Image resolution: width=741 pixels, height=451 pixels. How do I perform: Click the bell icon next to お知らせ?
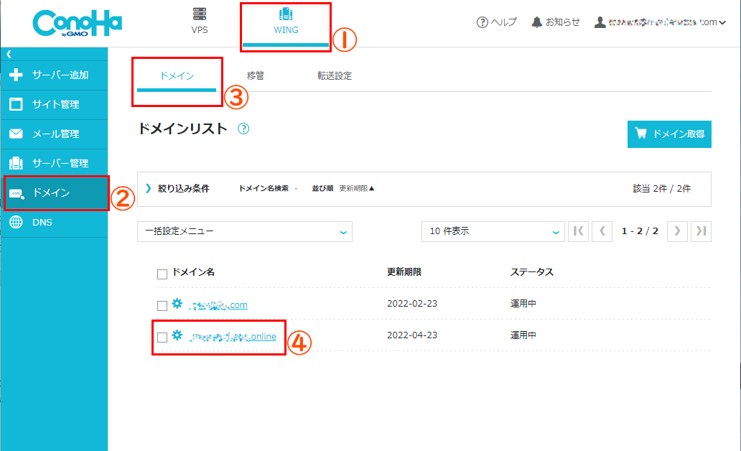coord(536,22)
